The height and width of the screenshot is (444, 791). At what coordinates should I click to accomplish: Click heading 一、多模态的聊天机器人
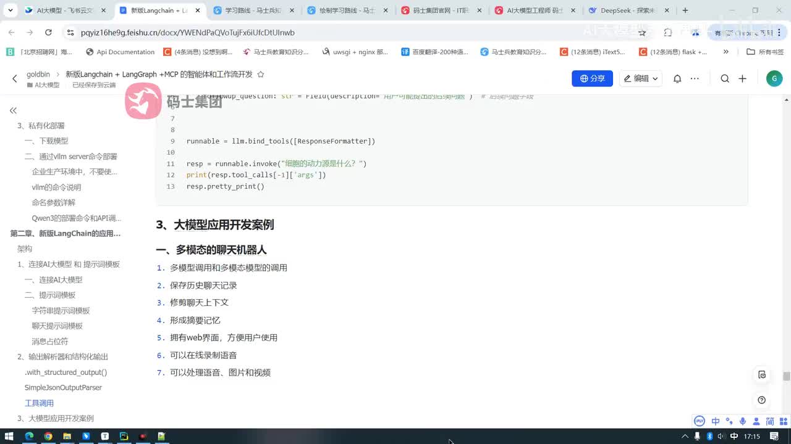coord(211,250)
